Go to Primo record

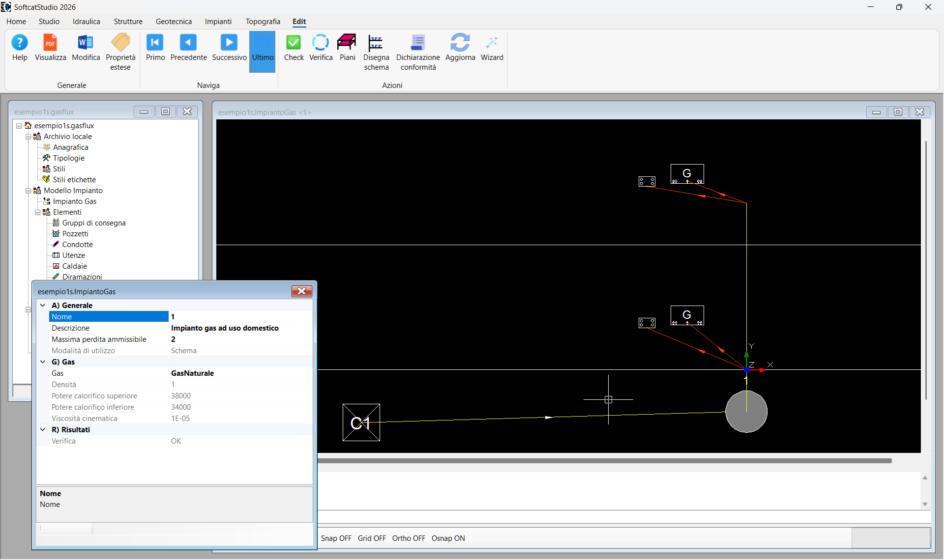coord(155,48)
